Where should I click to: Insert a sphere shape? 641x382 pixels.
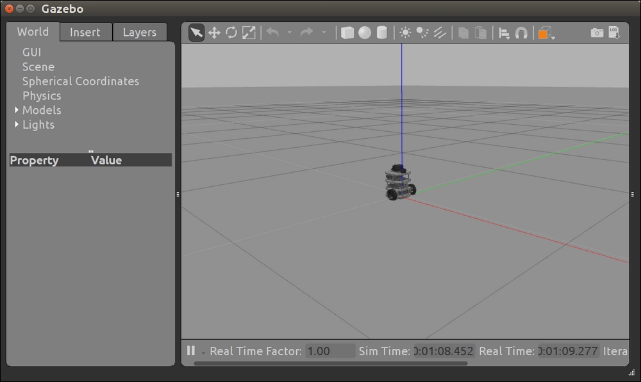click(365, 33)
